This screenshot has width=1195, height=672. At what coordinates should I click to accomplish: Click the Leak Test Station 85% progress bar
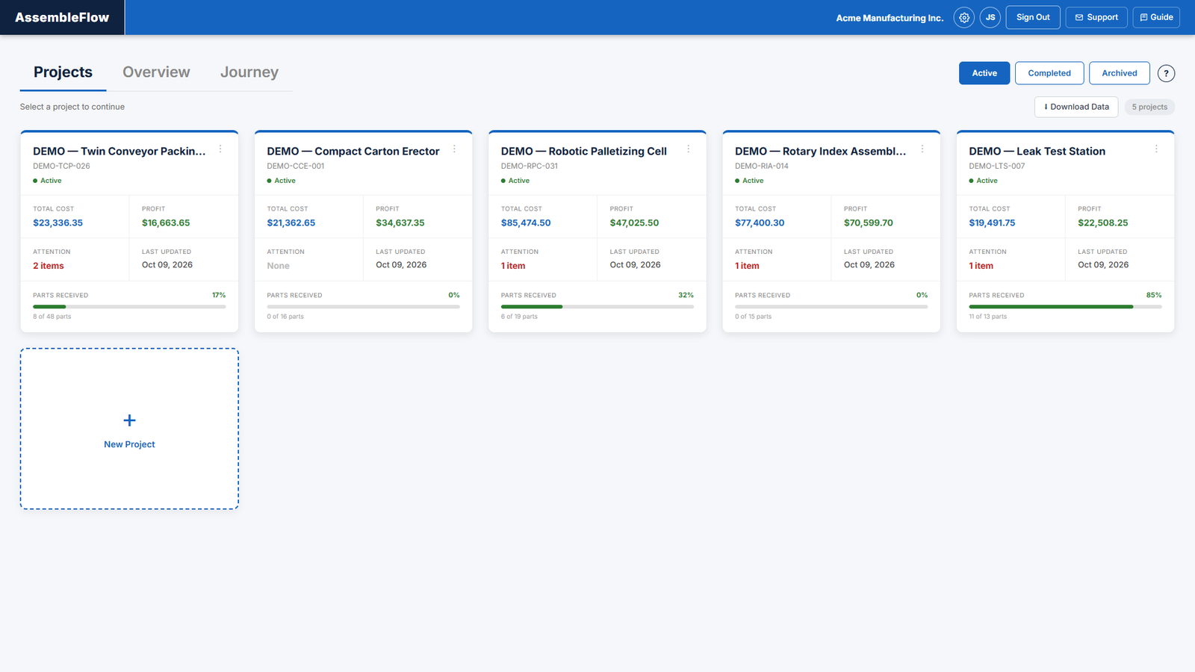click(1065, 306)
